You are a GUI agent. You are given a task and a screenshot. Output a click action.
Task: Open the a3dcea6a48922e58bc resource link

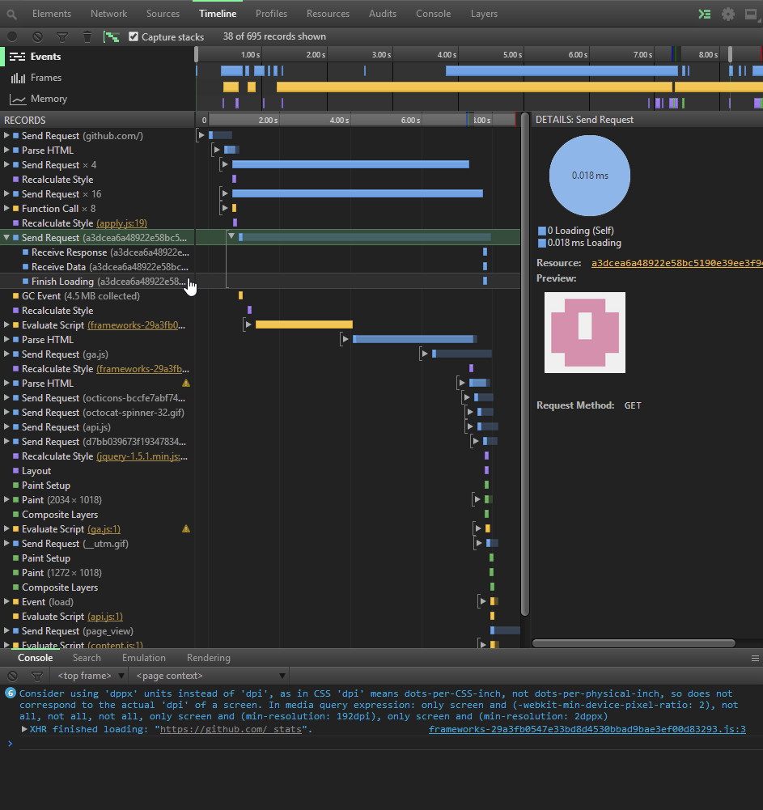676,263
